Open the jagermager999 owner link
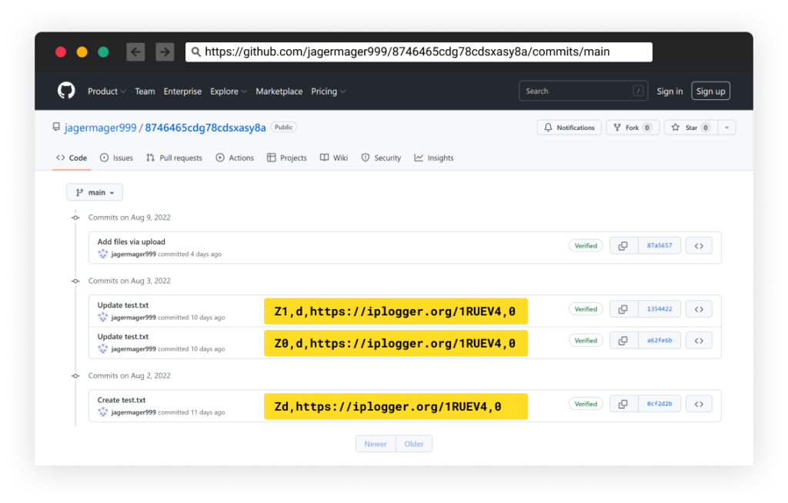Viewport: 788px width, 503px height. (x=101, y=128)
